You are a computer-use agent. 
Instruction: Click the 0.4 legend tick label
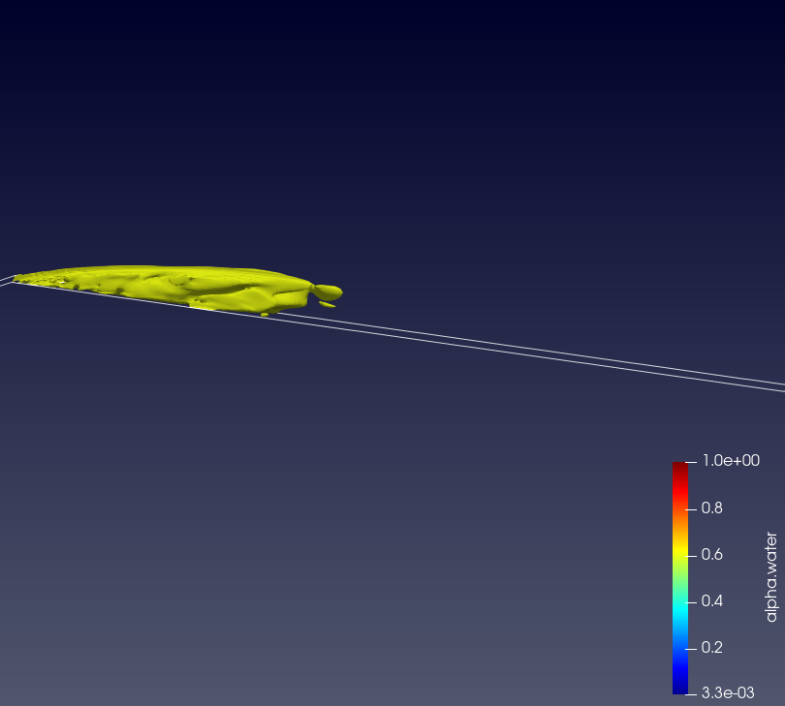711,600
